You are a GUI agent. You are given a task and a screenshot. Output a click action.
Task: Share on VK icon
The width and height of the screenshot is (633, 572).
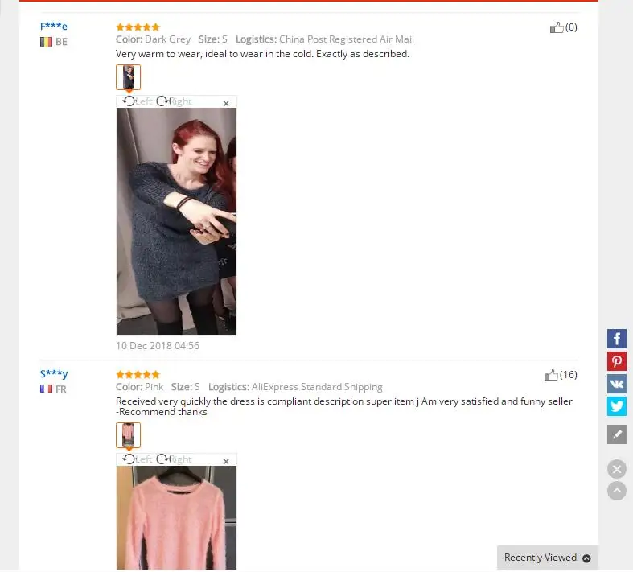[616, 384]
